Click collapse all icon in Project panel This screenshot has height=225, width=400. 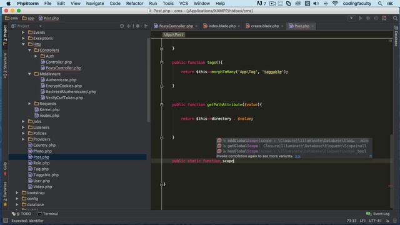point(129,26)
